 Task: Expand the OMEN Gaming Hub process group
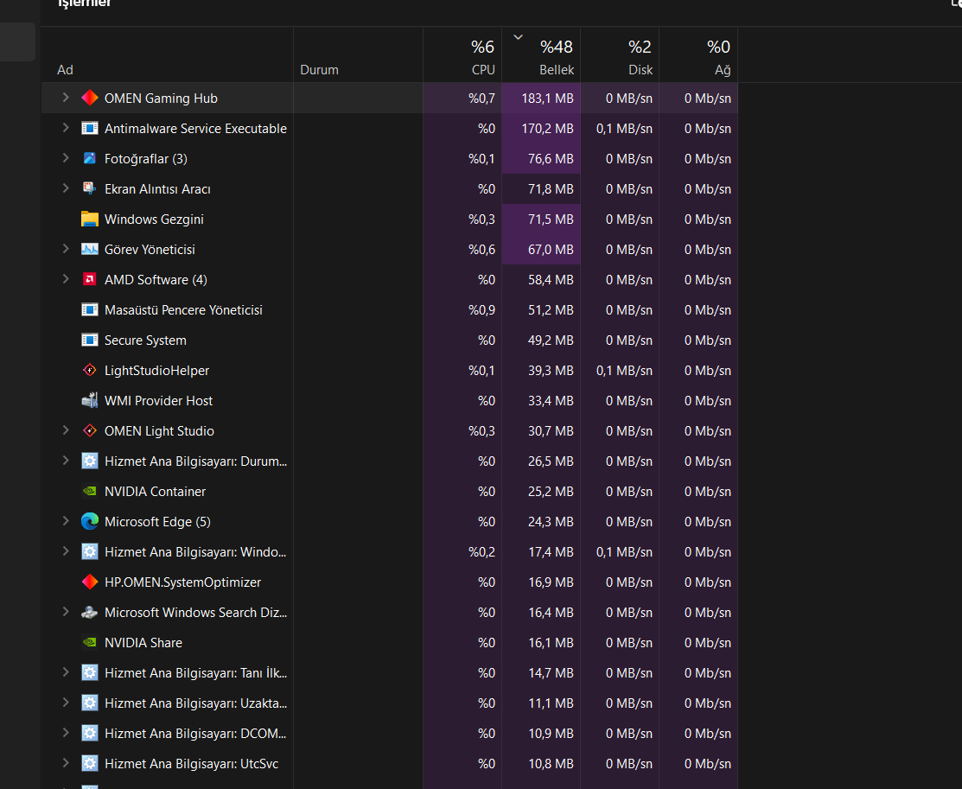(66, 98)
